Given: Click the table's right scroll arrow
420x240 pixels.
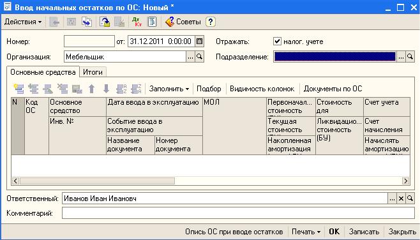Looking at the screenshot, I should click(x=406, y=181).
